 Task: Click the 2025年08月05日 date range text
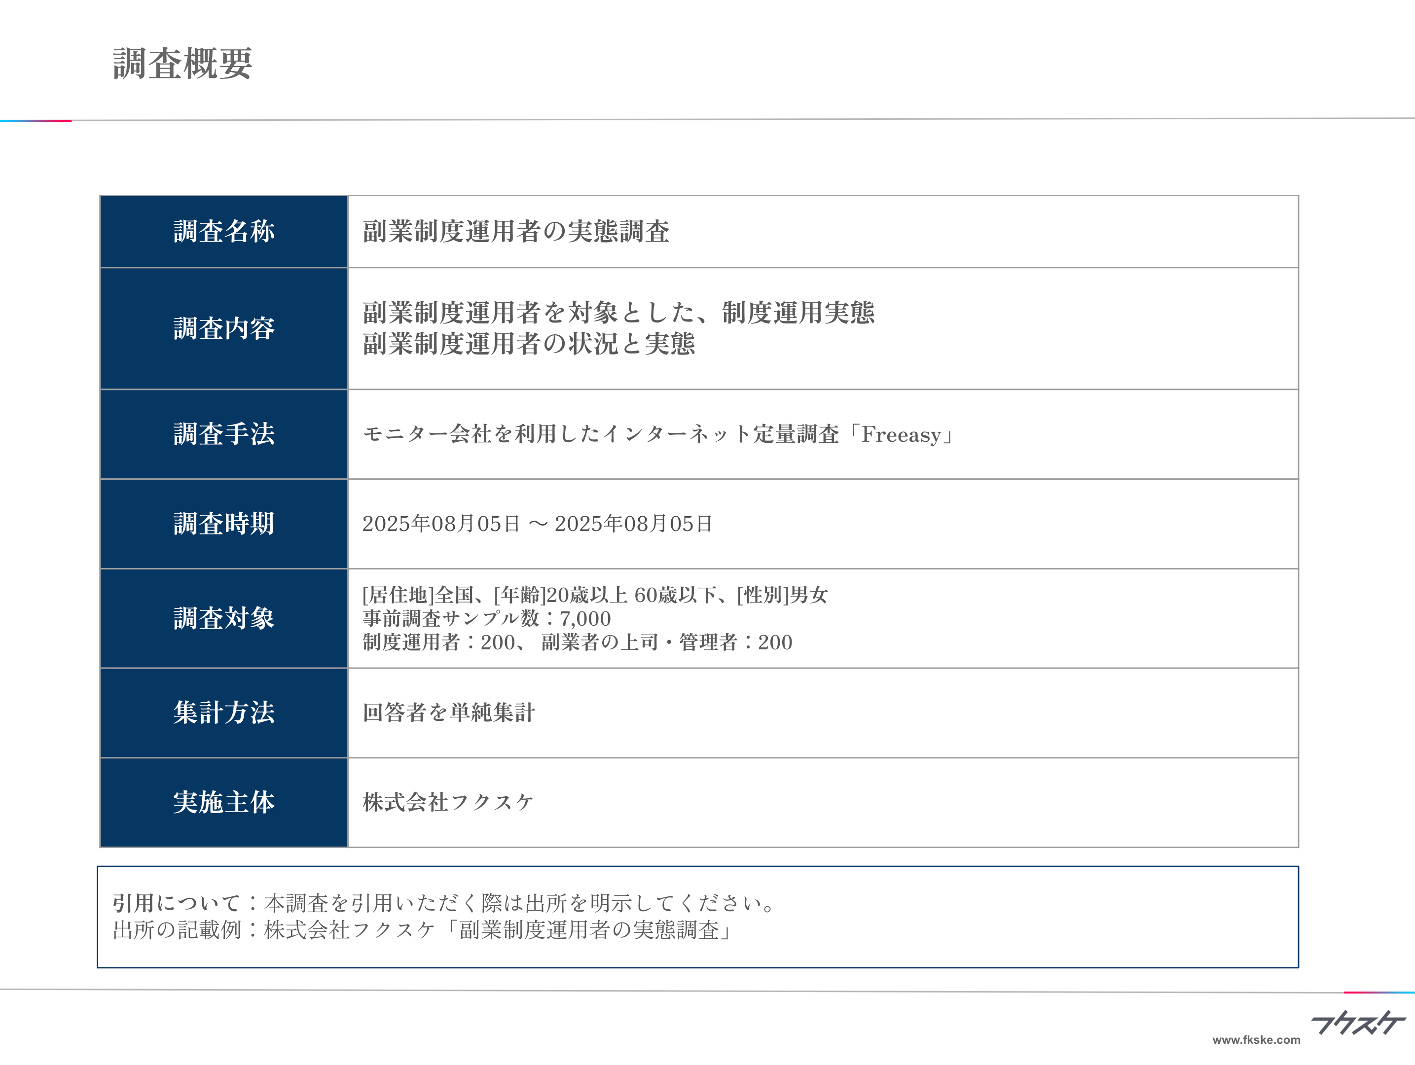537,524
